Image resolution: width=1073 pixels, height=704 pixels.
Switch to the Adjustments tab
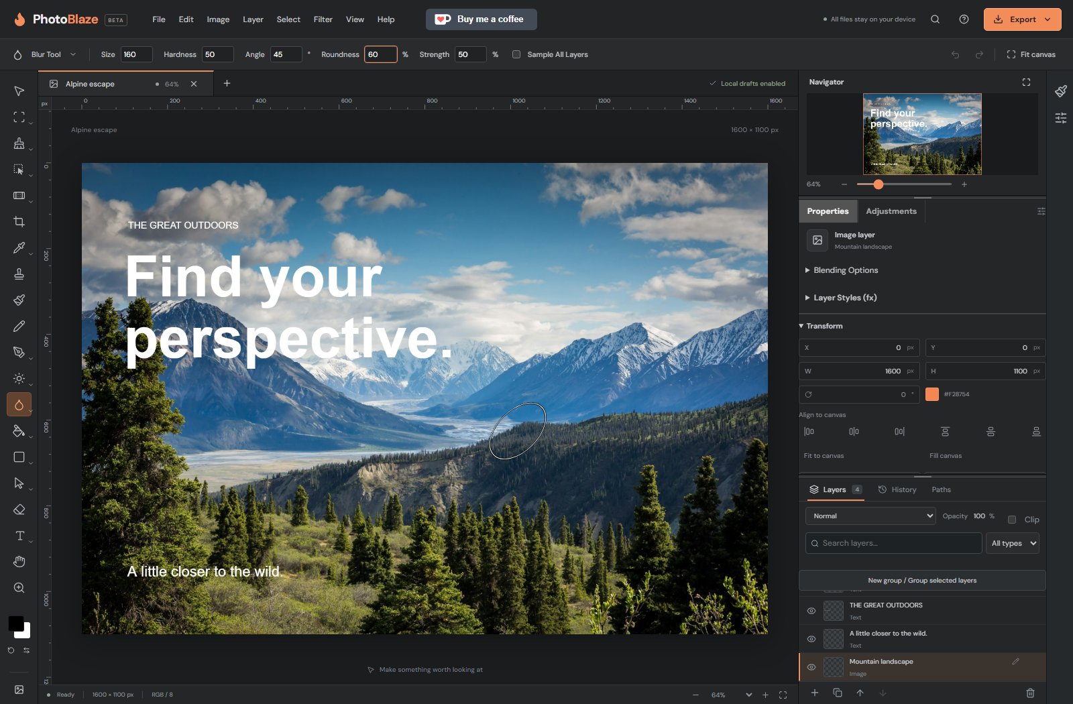891,211
